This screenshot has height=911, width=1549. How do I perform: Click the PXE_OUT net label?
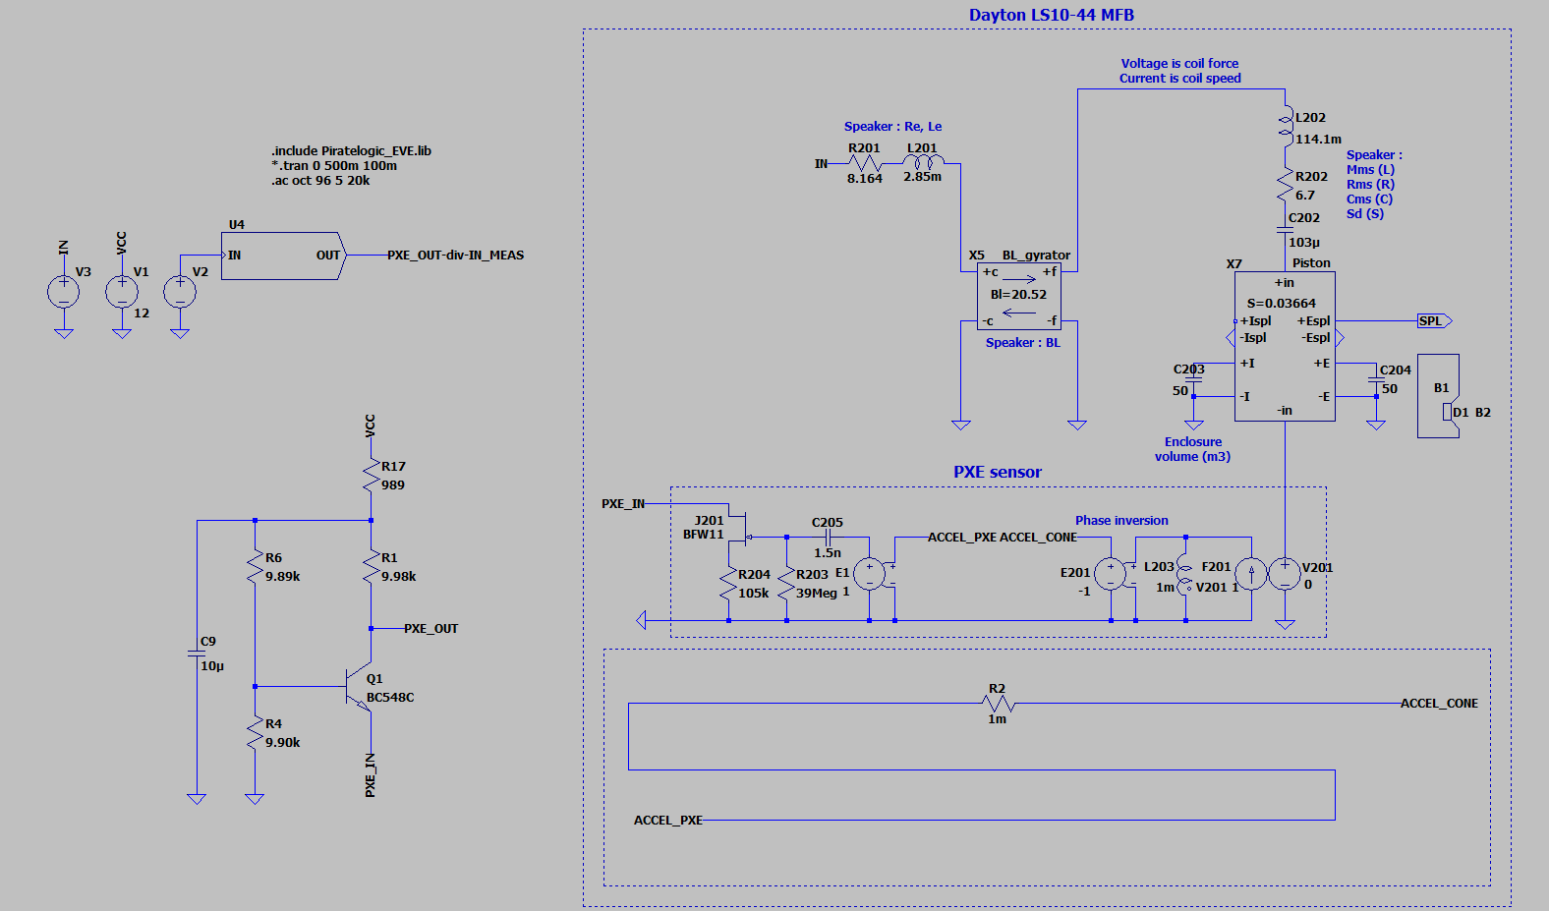pos(430,628)
